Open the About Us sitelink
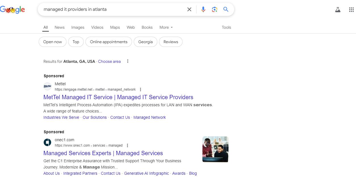This screenshot has height=177, width=356. (52, 173)
